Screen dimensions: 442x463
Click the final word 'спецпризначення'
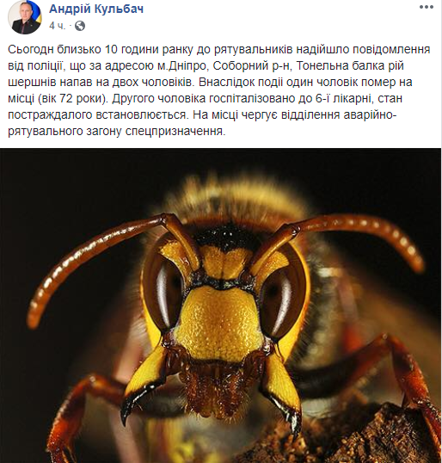pyautogui.click(x=175, y=132)
